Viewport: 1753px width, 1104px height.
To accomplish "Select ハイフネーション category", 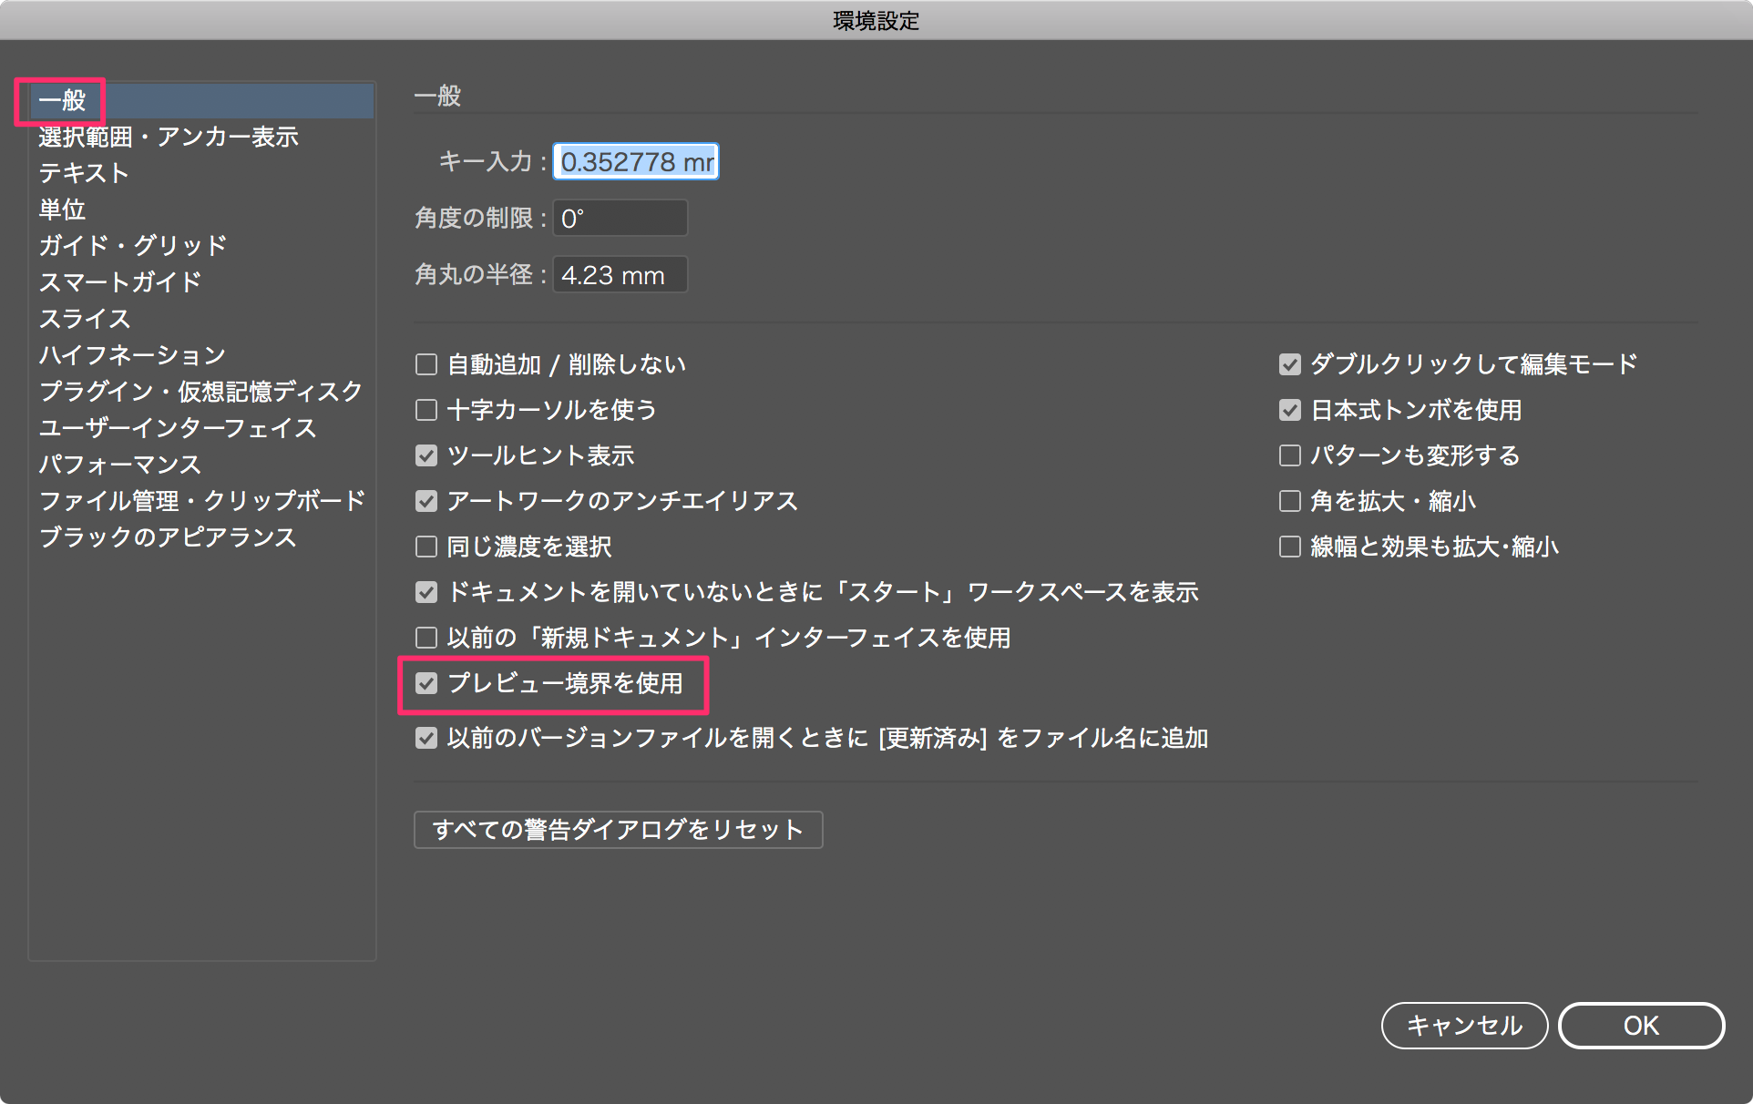I will 132,355.
